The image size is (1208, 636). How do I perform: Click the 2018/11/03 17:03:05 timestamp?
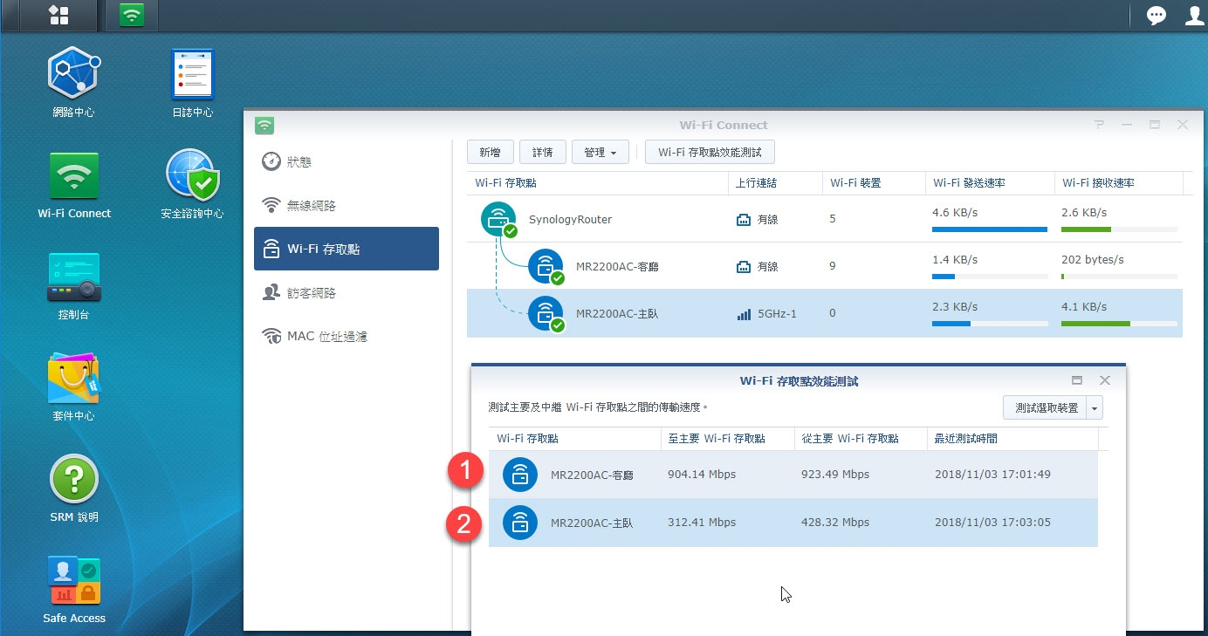(x=992, y=523)
